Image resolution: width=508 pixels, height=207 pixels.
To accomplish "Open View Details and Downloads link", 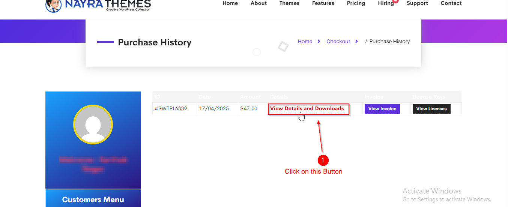I will tap(307, 109).
